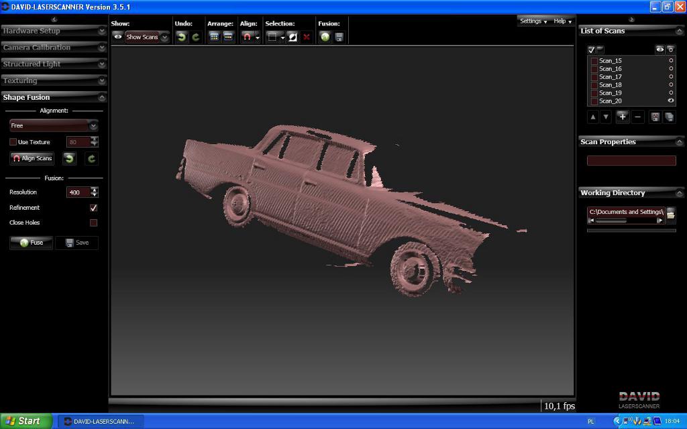The image size is (687, 429).
Task: Click select-all checkmark icon above scan list
Action: tap(592, 50)
